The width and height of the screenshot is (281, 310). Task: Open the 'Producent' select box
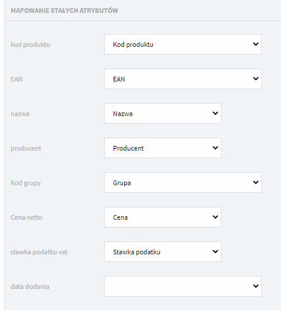click(163, 148)
